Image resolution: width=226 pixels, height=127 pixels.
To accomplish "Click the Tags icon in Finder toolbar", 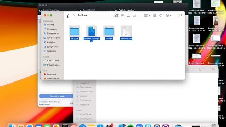I will pos(161,15).
